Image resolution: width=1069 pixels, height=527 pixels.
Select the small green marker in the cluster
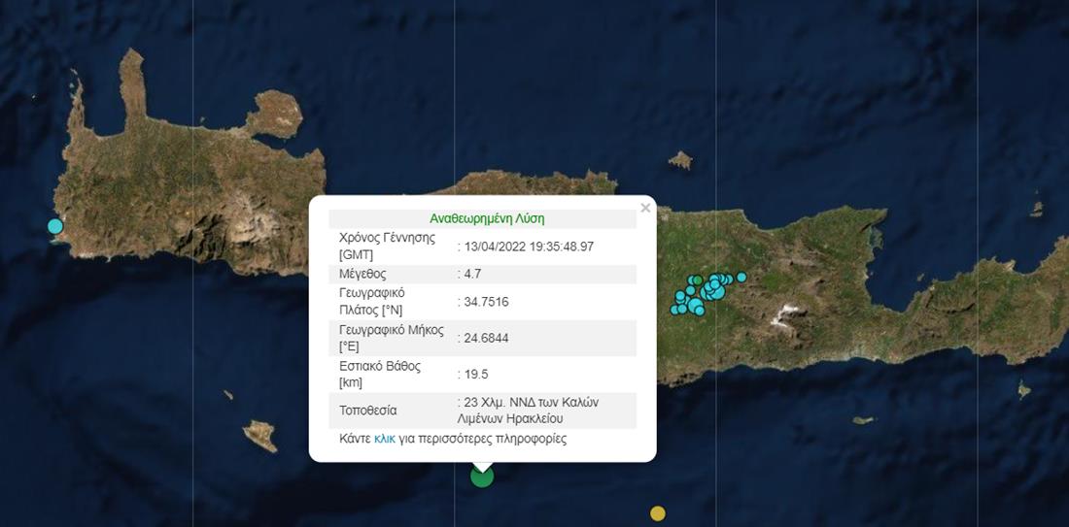click(697, 280)
